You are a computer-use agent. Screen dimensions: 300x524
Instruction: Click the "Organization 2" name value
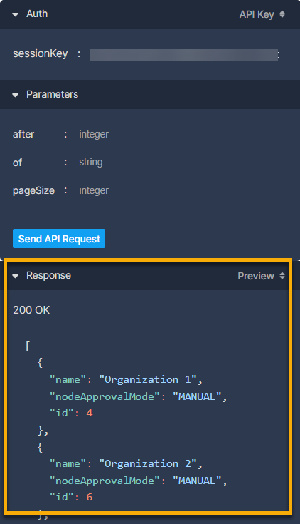click(148, 464)
